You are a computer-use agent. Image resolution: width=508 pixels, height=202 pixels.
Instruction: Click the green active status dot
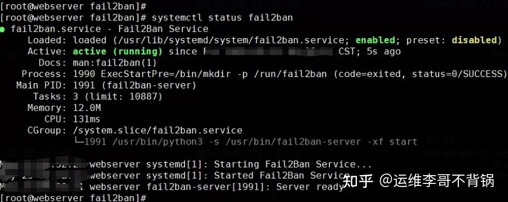point(2,29)
